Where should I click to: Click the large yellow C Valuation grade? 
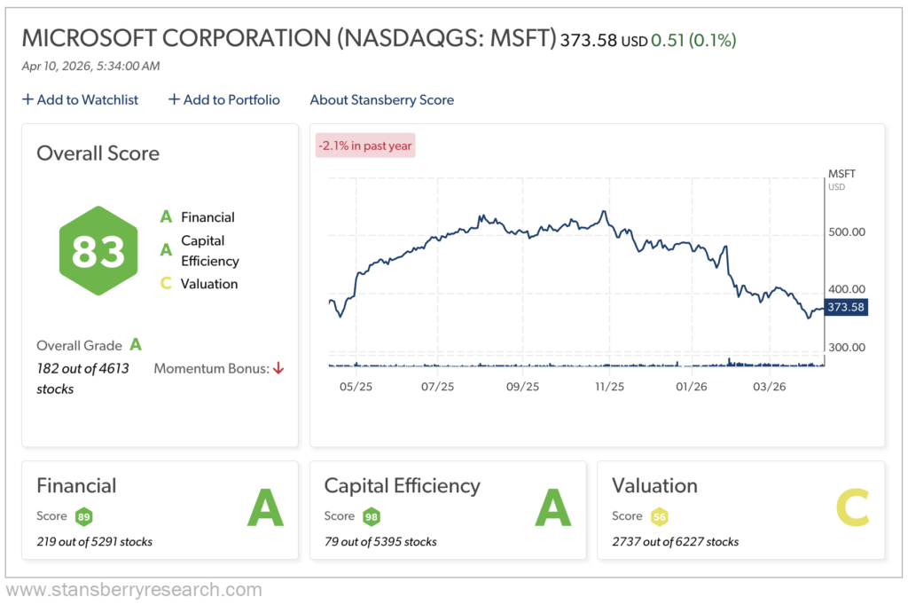[853, 508]
